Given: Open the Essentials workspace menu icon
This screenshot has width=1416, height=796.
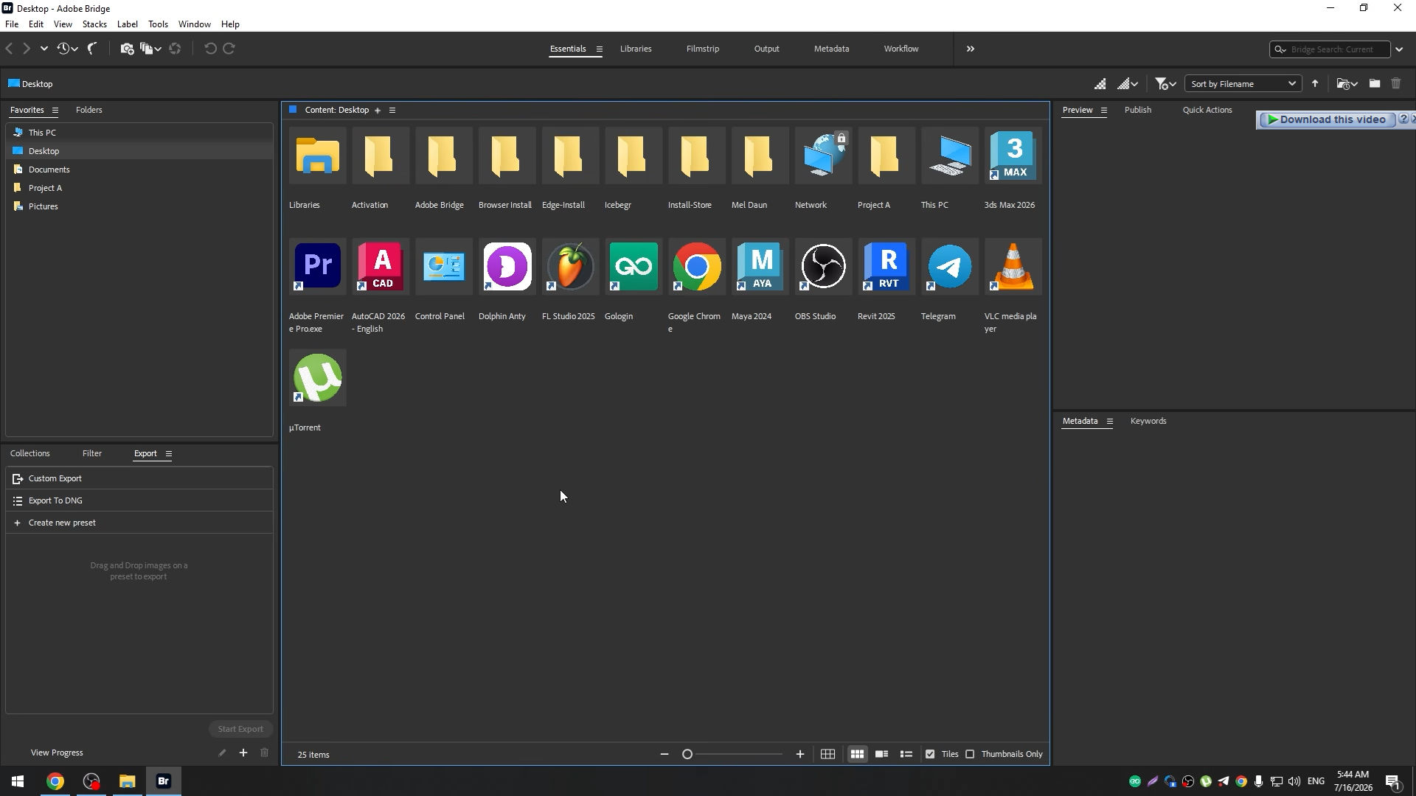Looking at the screenshot, I should pos(599,49).
